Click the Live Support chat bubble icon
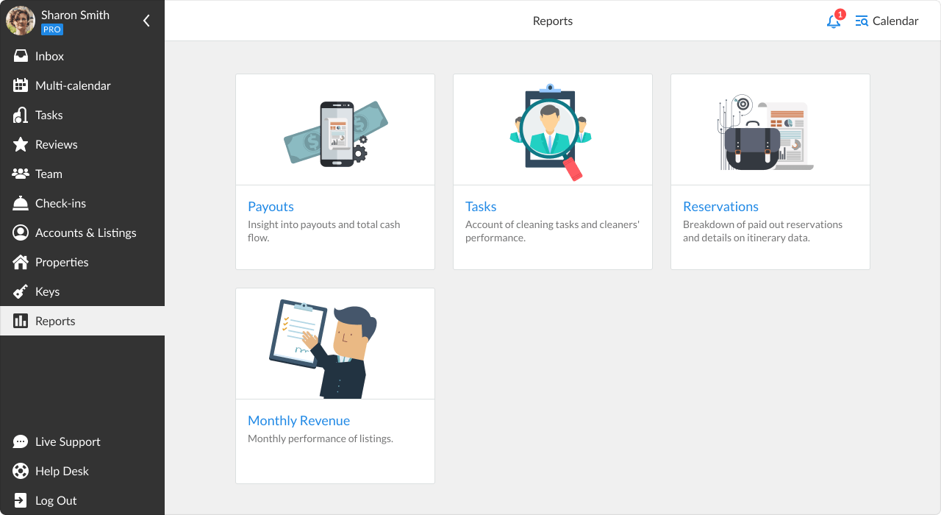Screen dimensions: 941x515 pos(21,441)
